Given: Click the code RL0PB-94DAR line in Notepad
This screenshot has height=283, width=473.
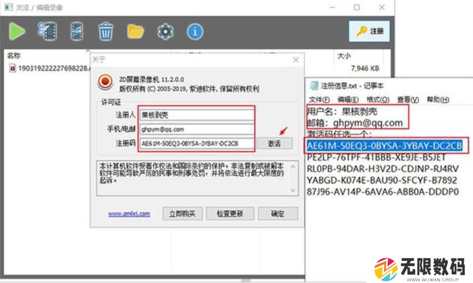Looking at the screenshot, I should [383, 169].
